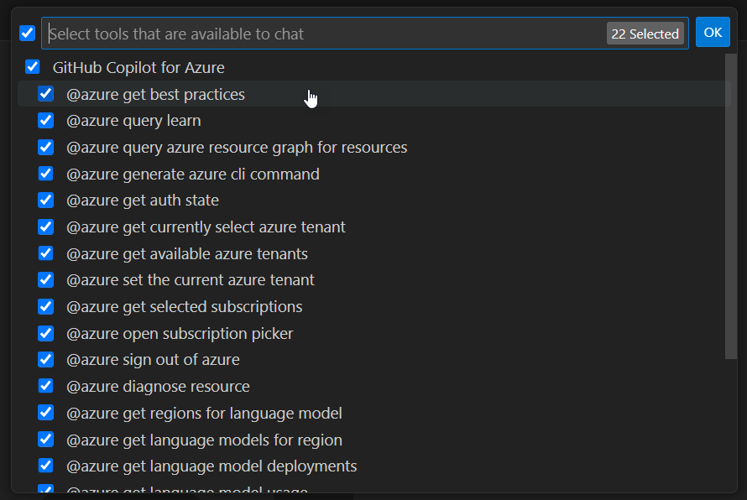Select the @azure open subscription picker item
Screen dimensions: 747x500
point(180,334)
